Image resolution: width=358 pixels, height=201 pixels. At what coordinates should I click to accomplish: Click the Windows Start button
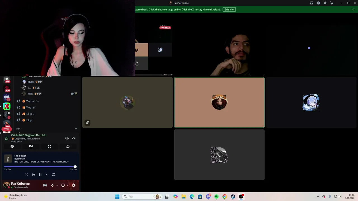click(117, 197)
